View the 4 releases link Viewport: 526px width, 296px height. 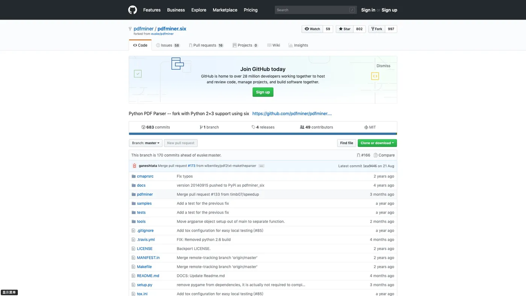pos(263,127)
